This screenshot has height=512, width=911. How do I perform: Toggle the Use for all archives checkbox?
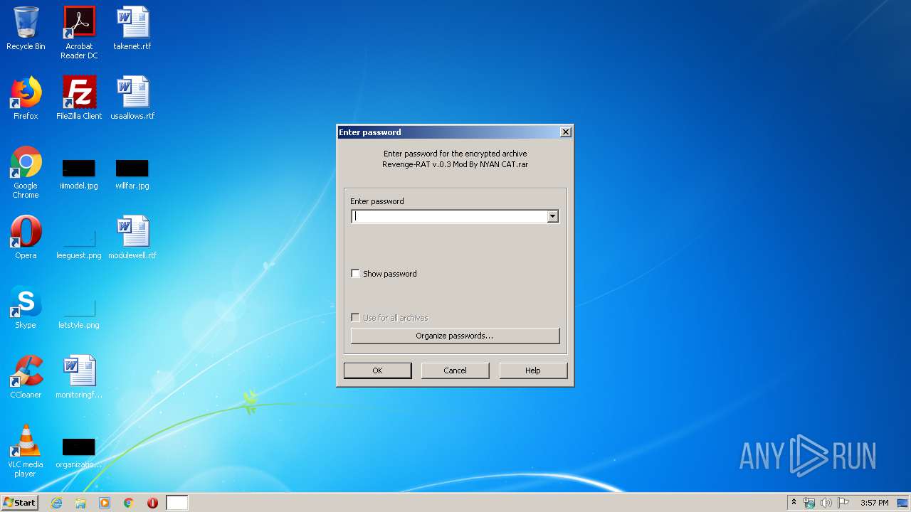(x=355, y=318)
